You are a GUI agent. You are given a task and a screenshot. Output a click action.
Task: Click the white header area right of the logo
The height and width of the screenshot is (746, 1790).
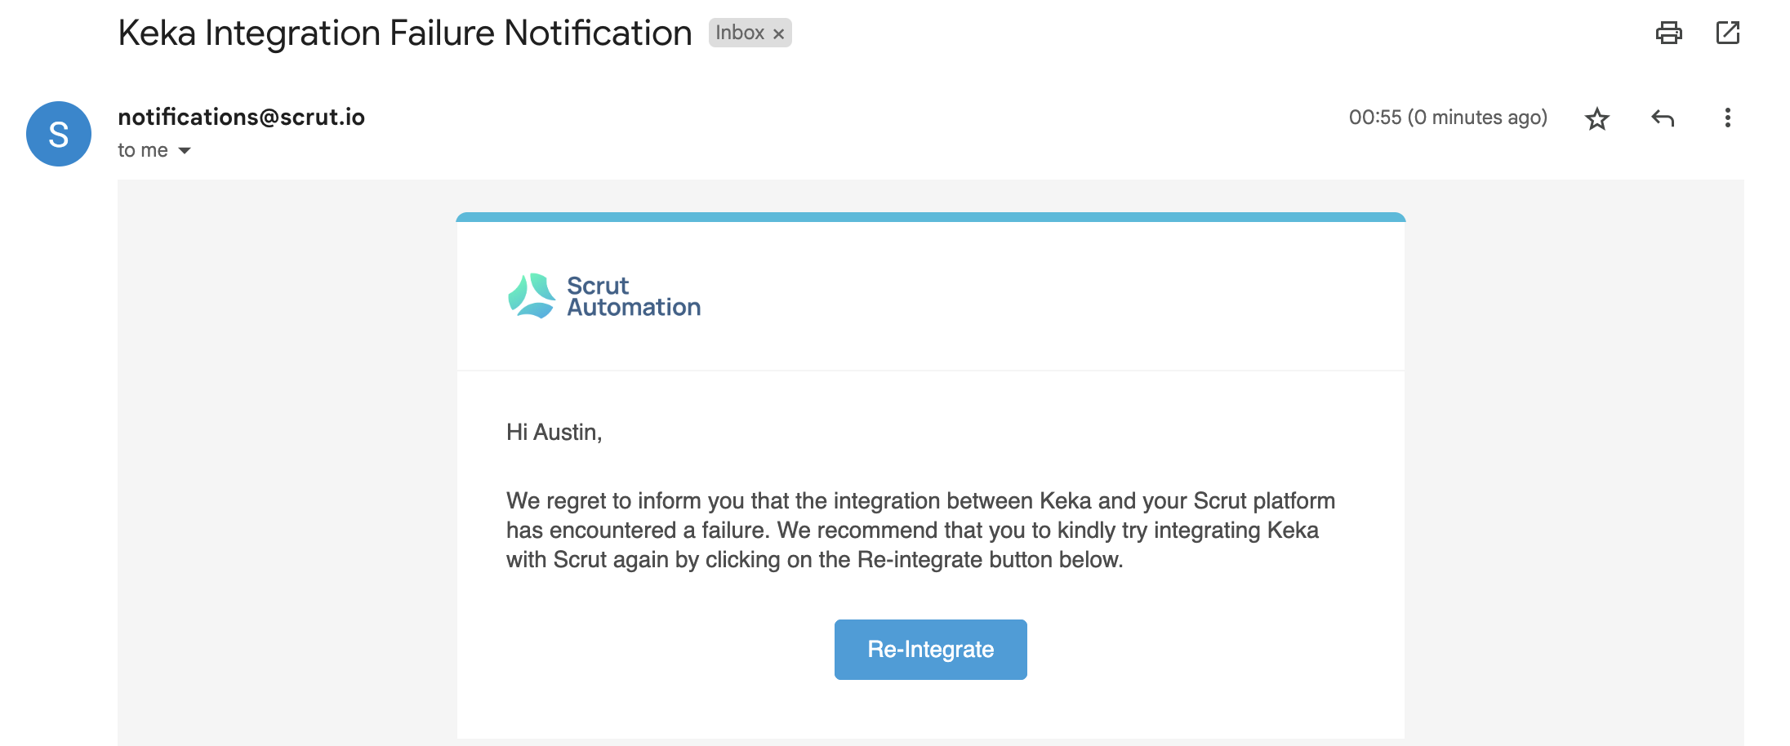pos(1053,296)
